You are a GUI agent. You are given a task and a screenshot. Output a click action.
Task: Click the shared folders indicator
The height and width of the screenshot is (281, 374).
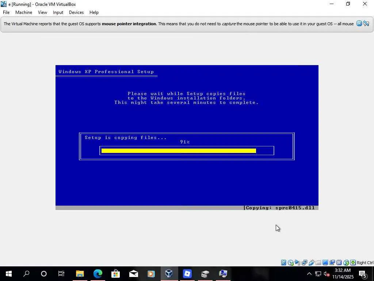point(318,263)
